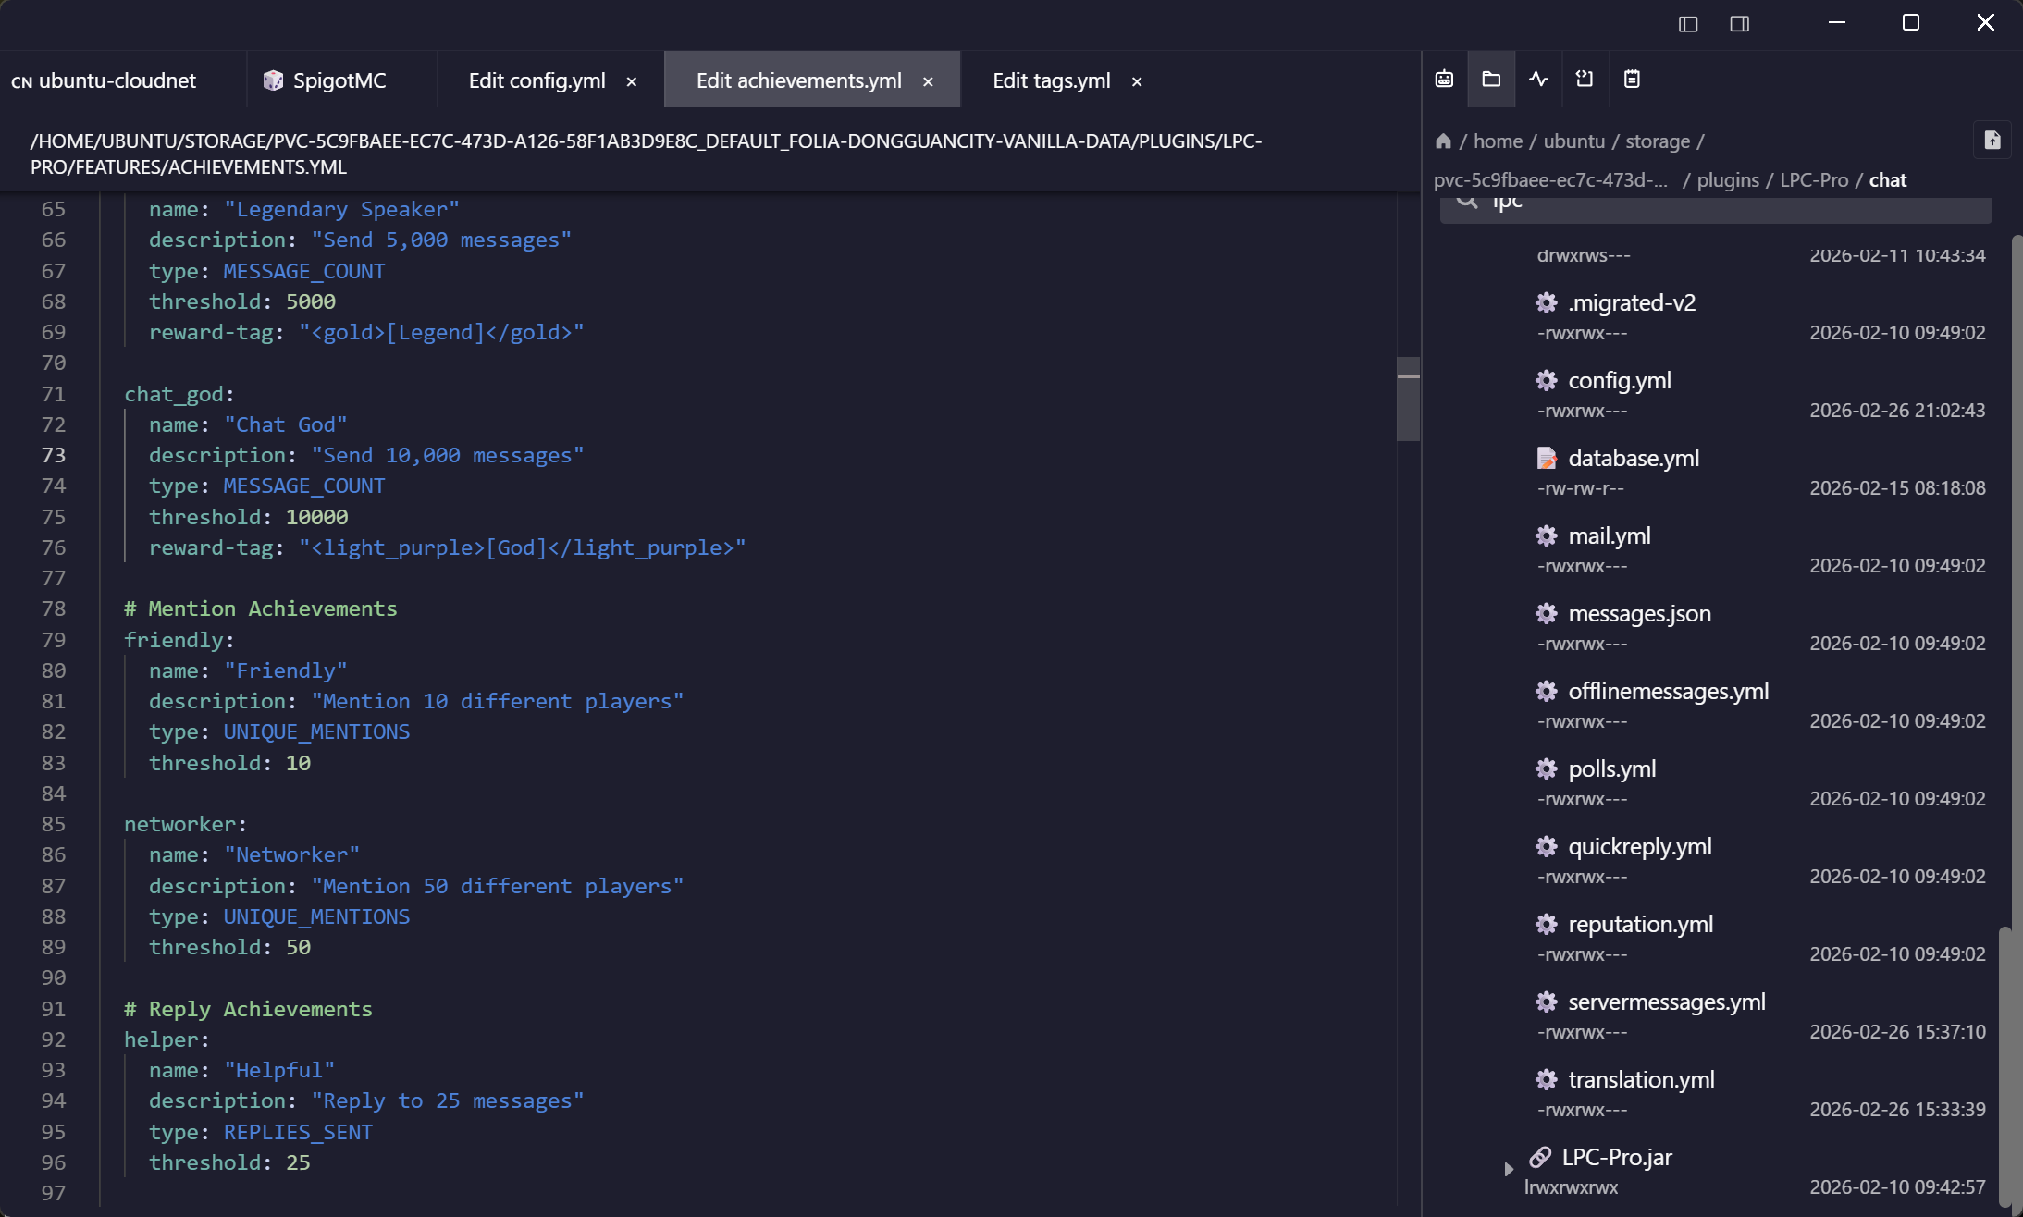Close the Edit tags.yml tab

[x=1137, y=82]
